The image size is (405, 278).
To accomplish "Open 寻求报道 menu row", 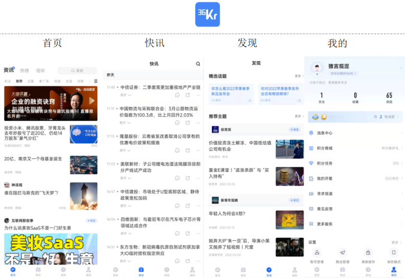I will pos(355,194).
